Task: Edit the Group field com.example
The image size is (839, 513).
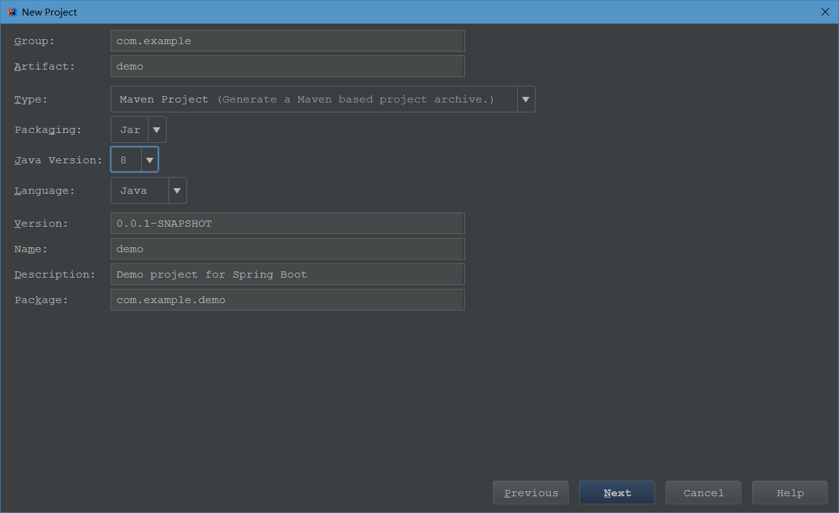Action: coord(287,41)
